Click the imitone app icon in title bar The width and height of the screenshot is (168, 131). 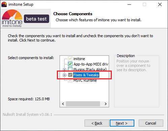click(4, 4)
